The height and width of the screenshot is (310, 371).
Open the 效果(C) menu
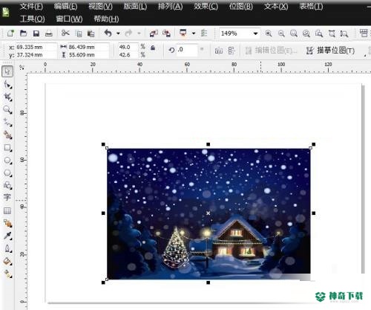[x=206, y=7]
